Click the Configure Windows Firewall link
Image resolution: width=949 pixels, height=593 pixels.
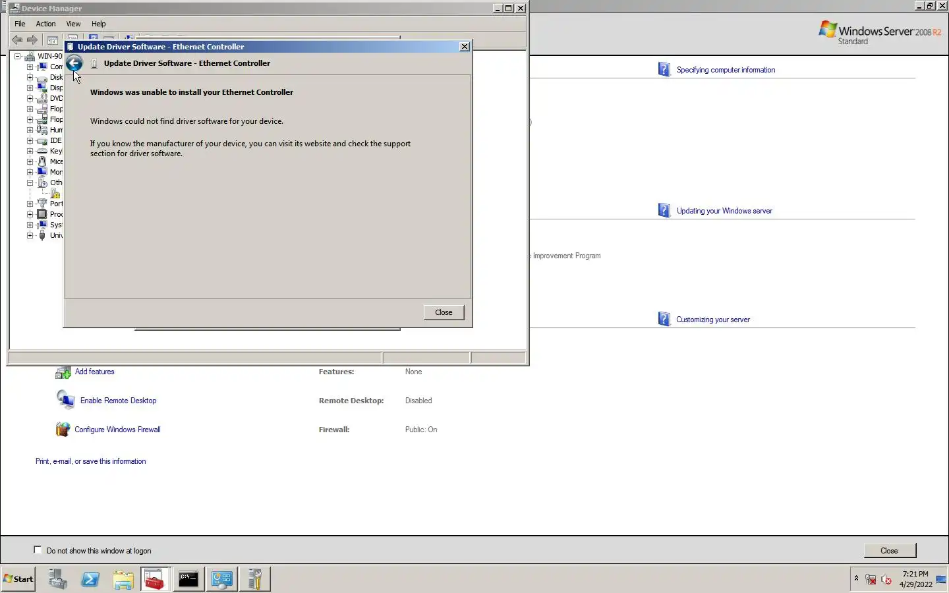point(117,430)
